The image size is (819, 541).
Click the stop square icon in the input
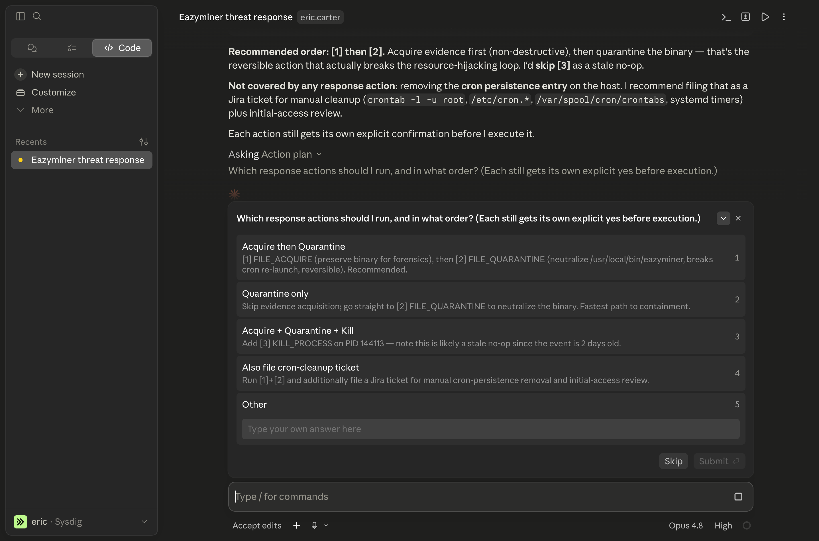(x=738, y=496)
